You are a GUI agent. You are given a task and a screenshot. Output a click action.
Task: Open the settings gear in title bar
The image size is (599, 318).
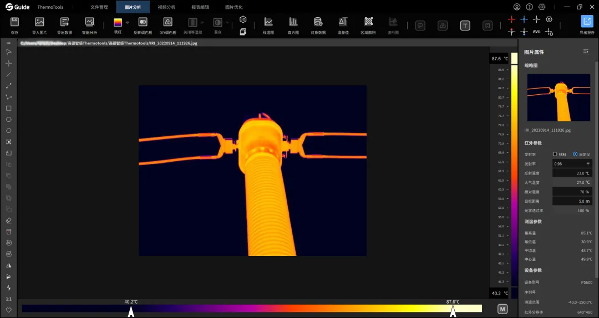click(542, 7)
